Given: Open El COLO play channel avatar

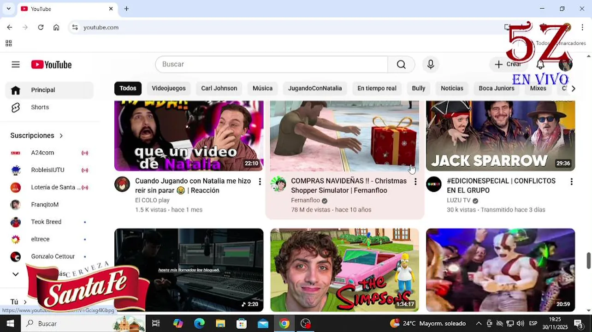Looking at the screenshot, I should point(122,184).
